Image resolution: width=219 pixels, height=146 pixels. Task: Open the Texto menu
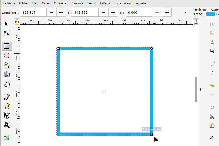91,3
